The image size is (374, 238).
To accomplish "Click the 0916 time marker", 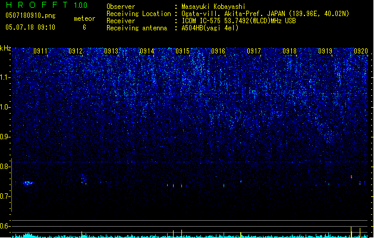I will click(x=218, y=51).
